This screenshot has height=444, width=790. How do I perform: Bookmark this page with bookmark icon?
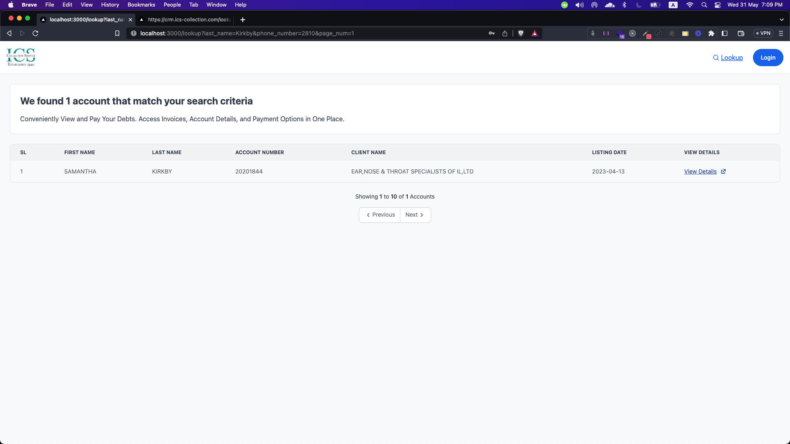pos(117,33)
